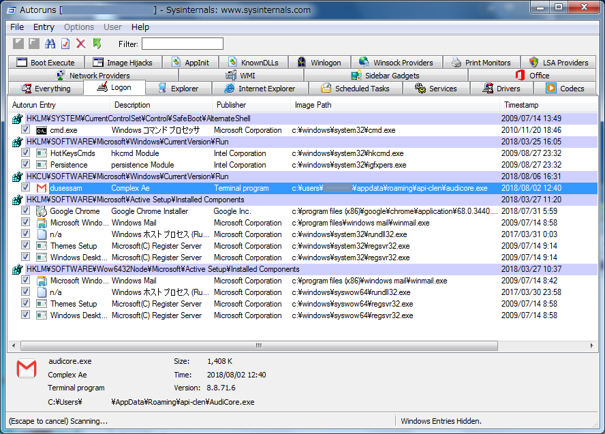This screenshot has width=605, height=434.
Task: Disable the dusessam entry checkbox
Action: [25, 187]
